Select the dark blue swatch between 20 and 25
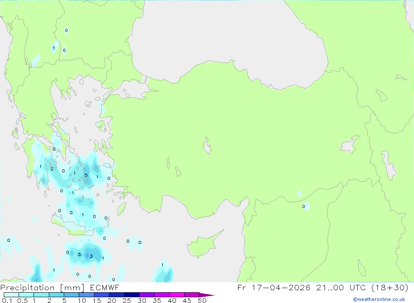 point(116,295)
